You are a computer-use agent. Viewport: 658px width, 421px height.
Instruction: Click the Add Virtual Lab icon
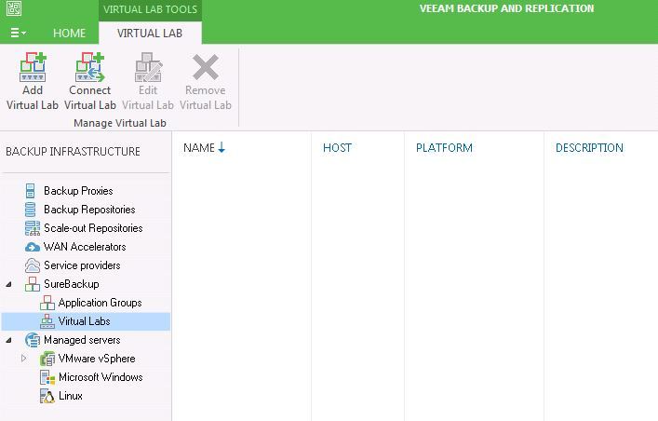pyautogui.click(x=33, y=67)
